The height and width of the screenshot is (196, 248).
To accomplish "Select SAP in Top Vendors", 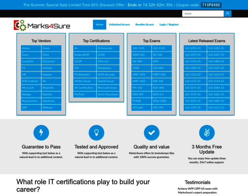I will [31, 107].
